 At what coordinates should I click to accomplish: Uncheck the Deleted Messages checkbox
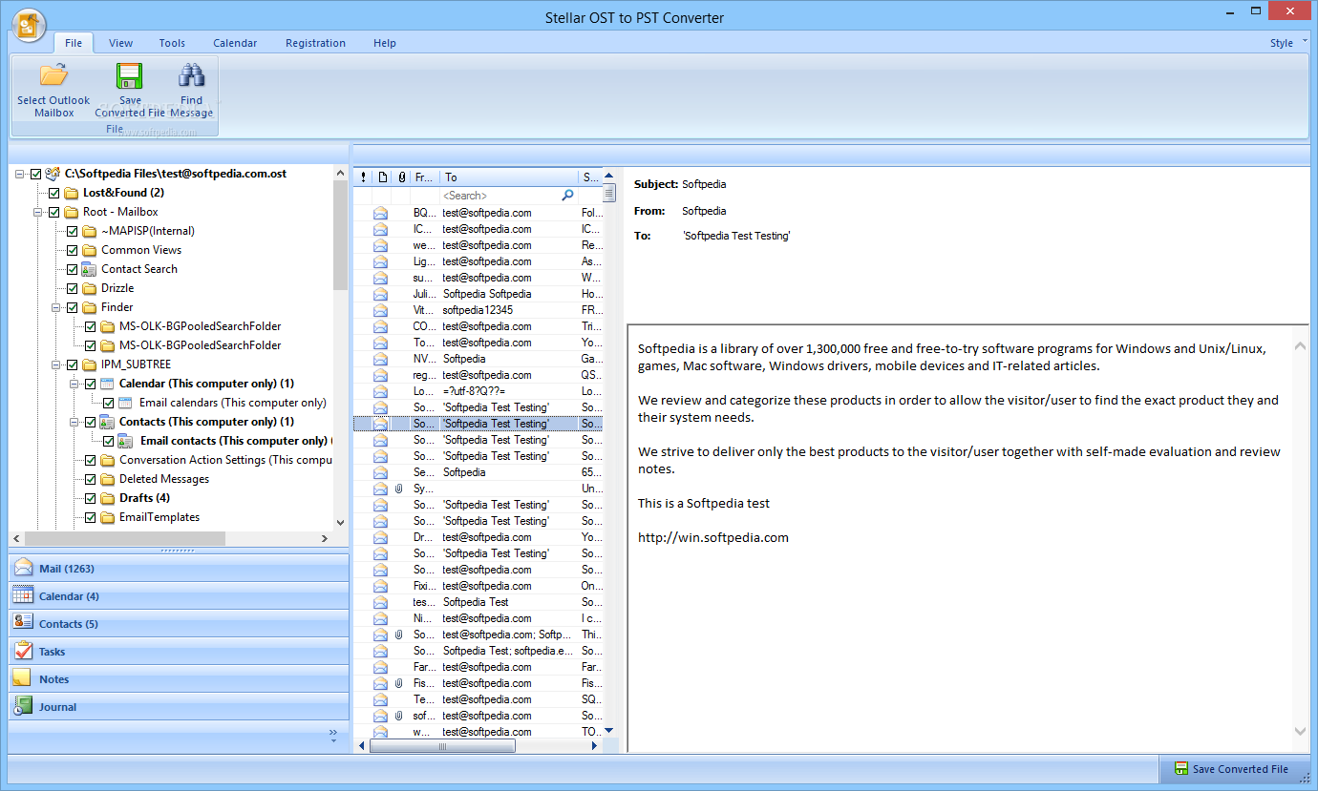[91, 479]
